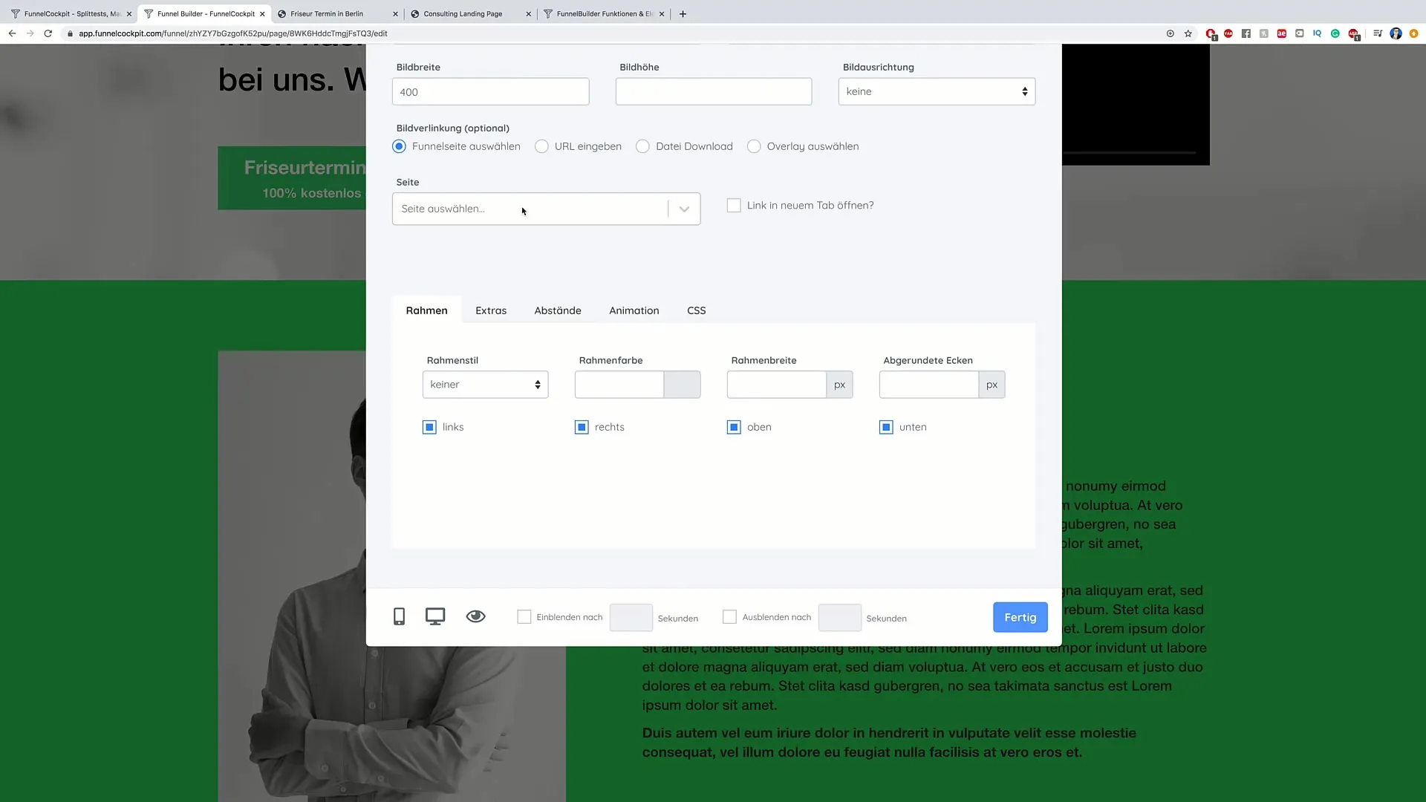This screenshot has height=802, width=1426.
Task: Enable Einblenden nach checkbox
Action: [524, 617]
